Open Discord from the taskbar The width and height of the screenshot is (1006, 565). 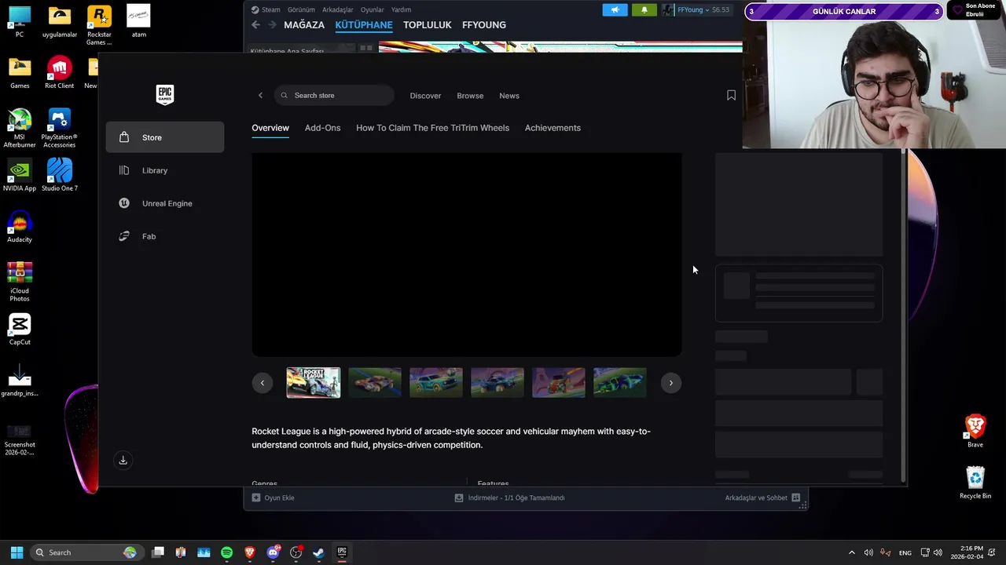click(273, 552)
